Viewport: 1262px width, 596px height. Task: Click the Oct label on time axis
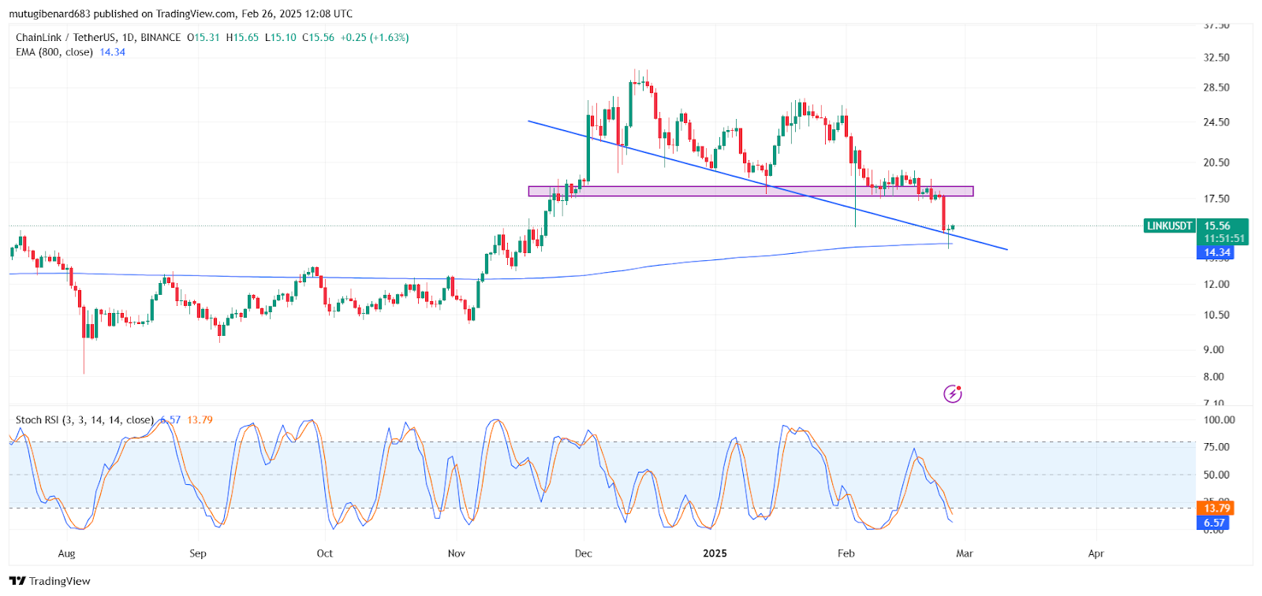(325, 553)
